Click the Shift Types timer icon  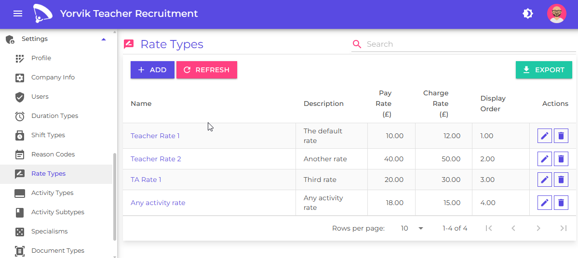pyautogui.click(x=20, y=135)
